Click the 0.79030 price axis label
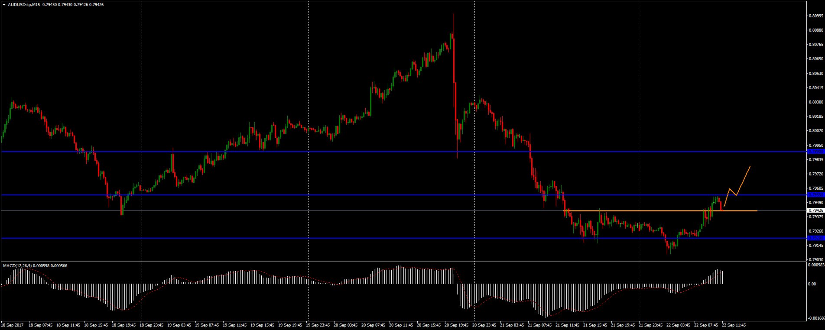Screen dimensions: 825x330 click(816, 259)
